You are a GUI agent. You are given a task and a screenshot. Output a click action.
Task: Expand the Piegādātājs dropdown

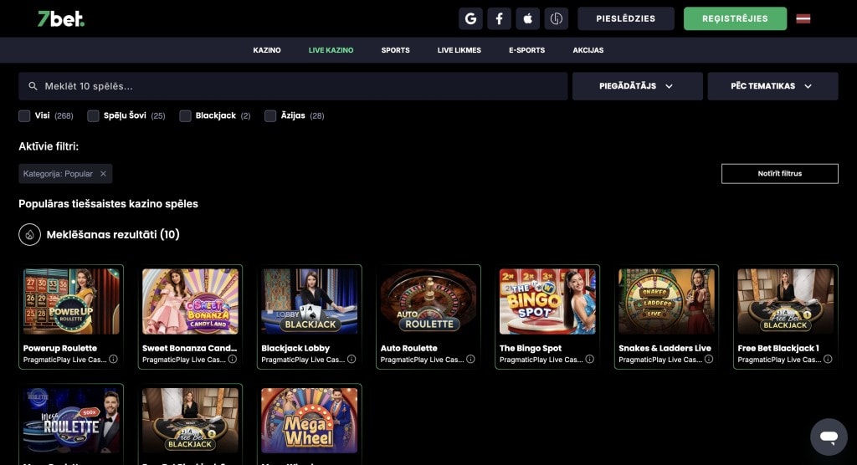[637, 86]
